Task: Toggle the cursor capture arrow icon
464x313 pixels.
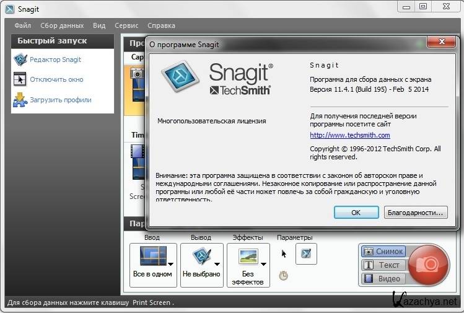Action: [x=284, y=253]
